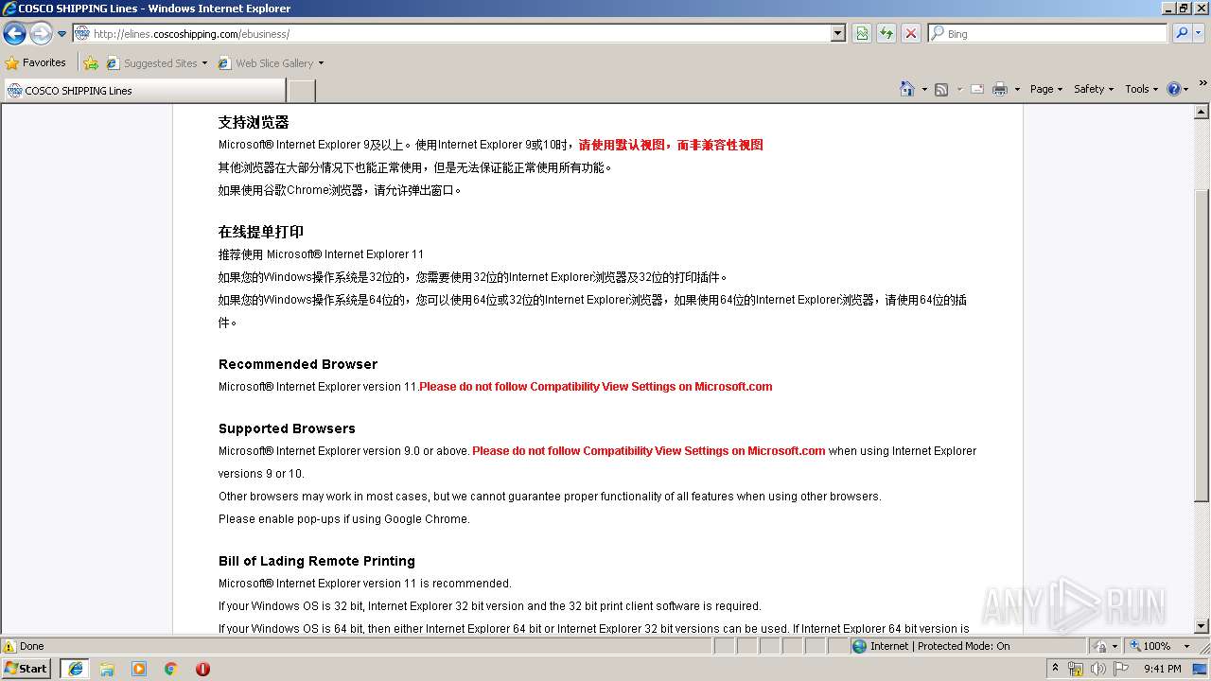Click the Add to Favorites Bar icon

pos(91,63)
